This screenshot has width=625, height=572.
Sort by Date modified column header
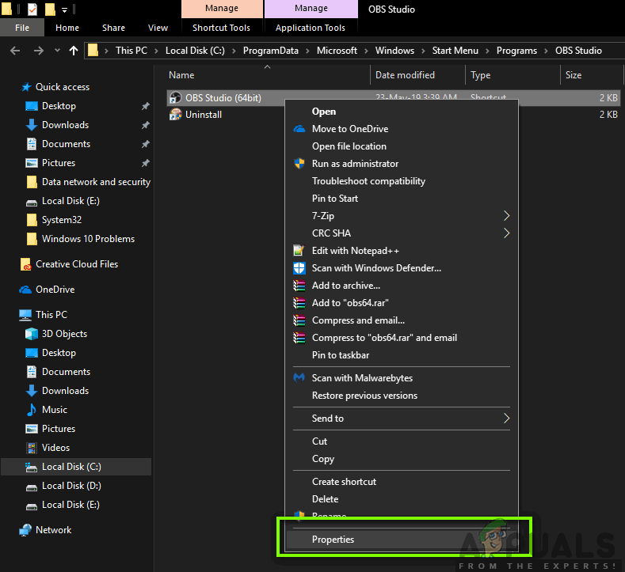click(x=405, y=75)
